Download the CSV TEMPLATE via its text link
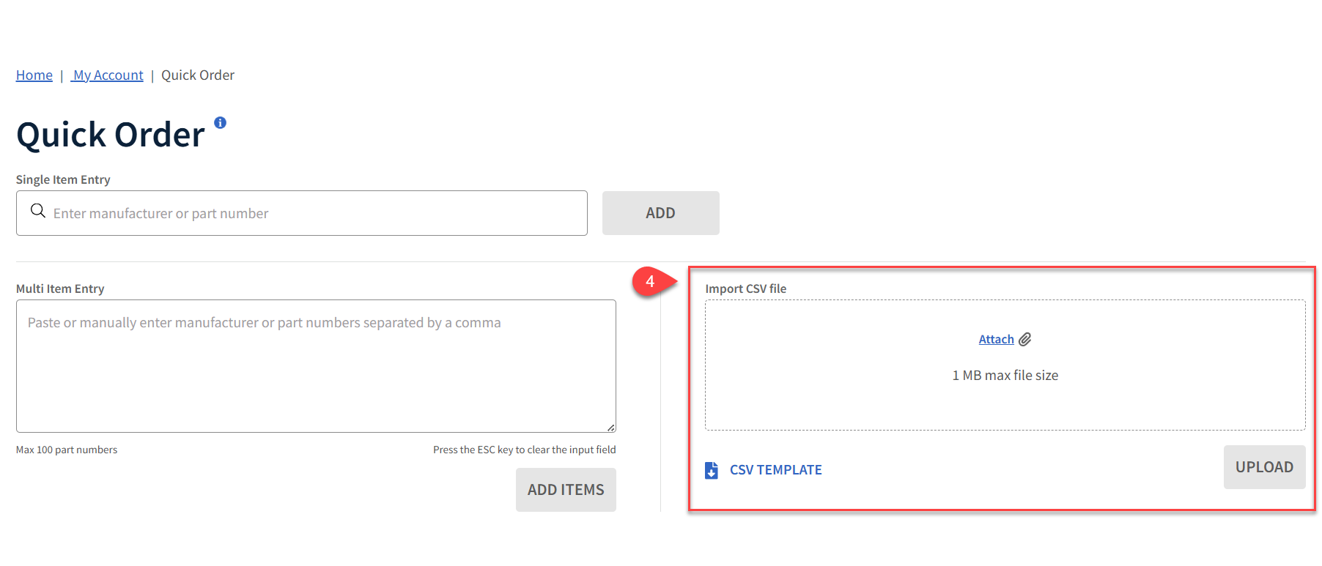 pos(775,470)
